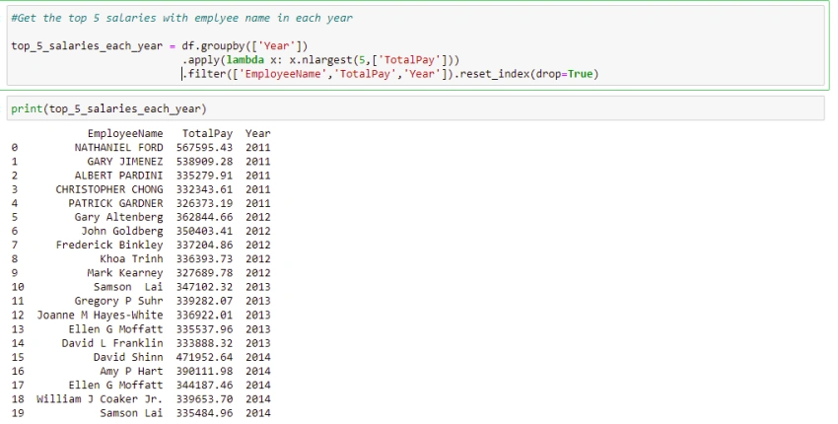This screenshot has width=838, height=424.
Task: Select the value 335484.96
Action: pos(205,413)
